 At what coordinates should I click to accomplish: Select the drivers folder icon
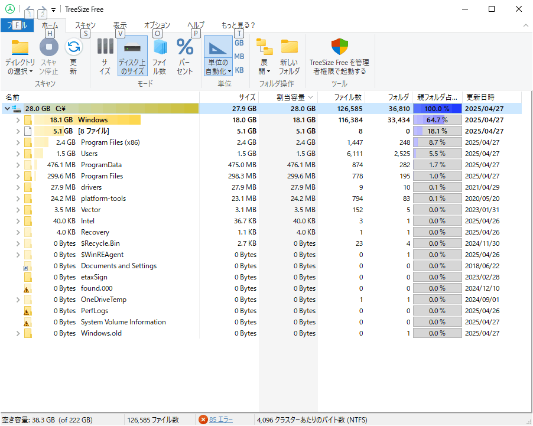28,187
